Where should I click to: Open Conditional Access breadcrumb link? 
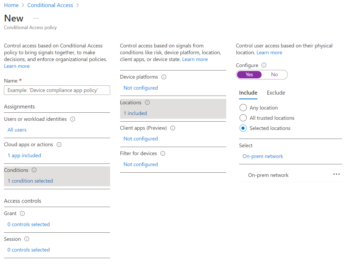point(50,5)
